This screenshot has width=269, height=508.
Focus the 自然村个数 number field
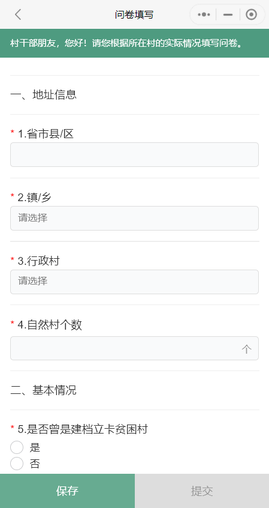tap(134, 348)
